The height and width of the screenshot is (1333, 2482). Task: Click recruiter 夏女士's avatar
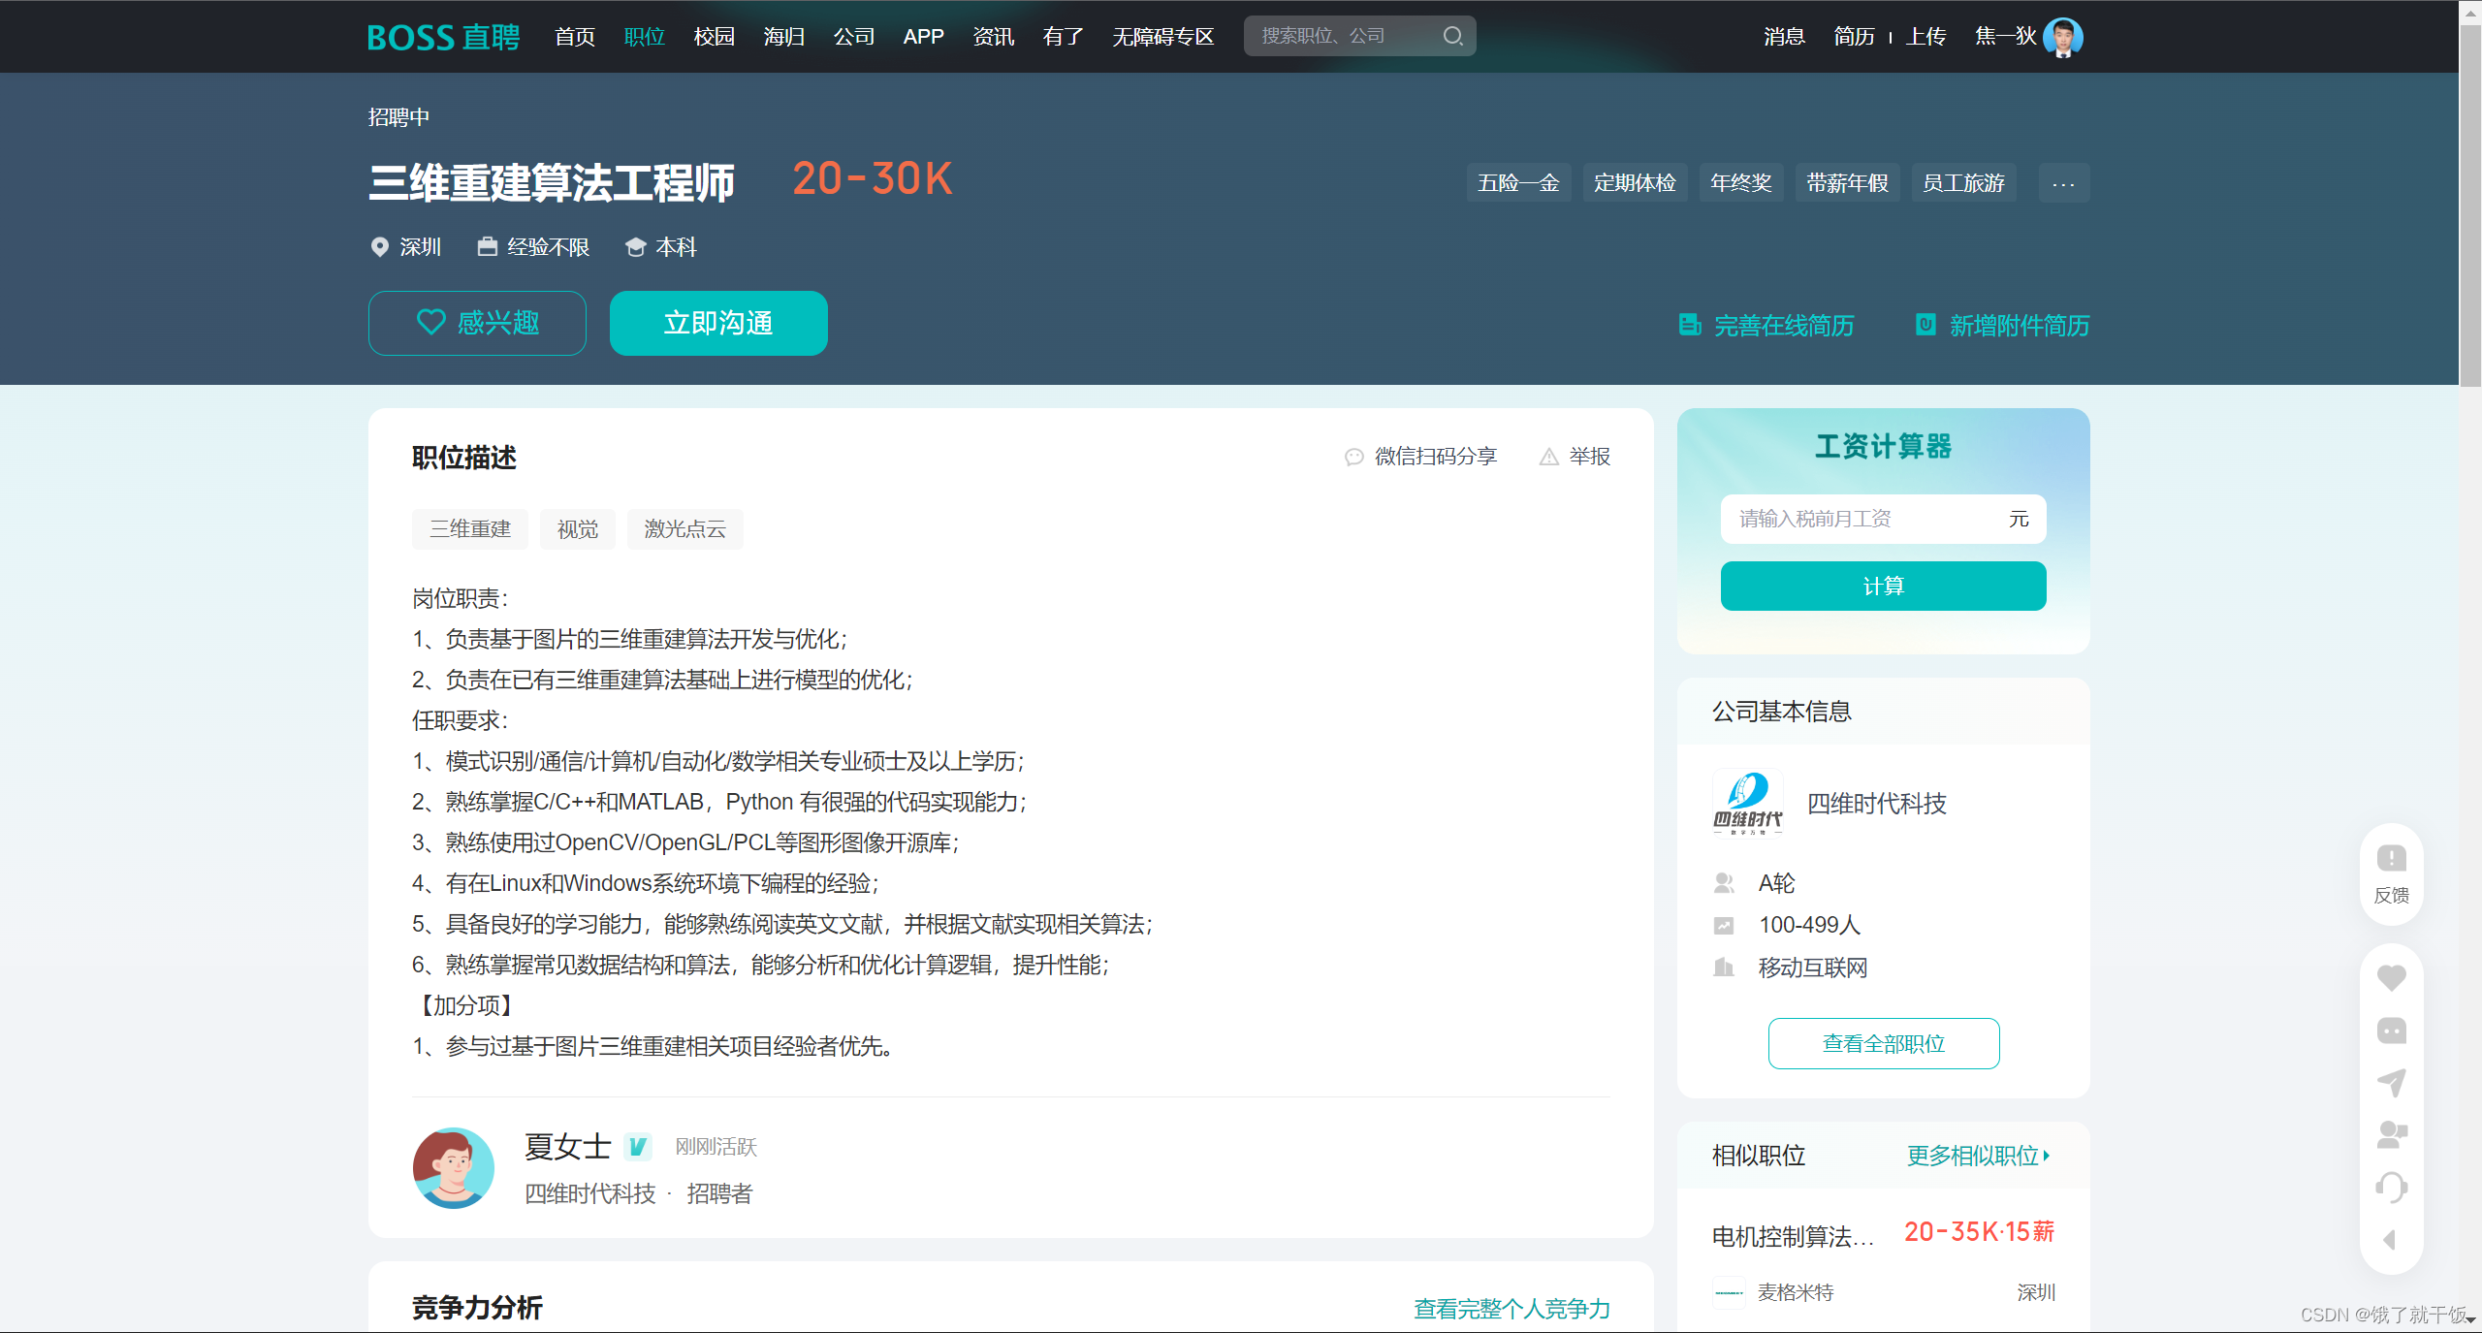(x=454, y=1168)
